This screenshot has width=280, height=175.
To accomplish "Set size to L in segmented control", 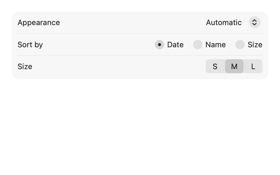I will [253, 66].
